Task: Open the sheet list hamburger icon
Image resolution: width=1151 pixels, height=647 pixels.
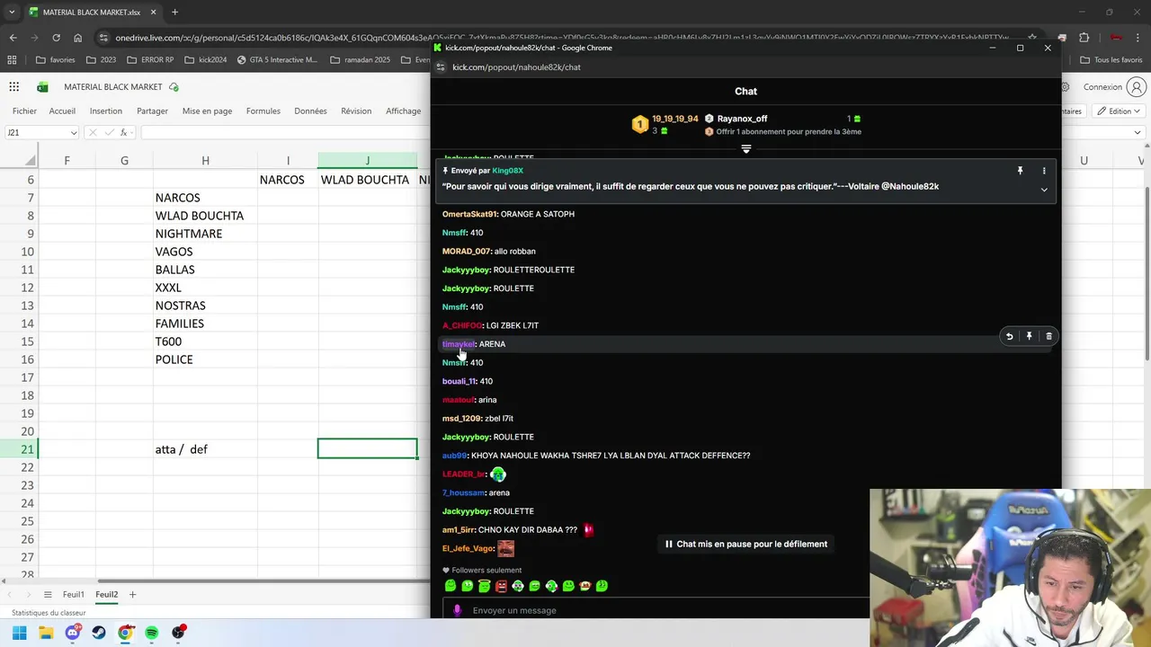Action: tap(48, 594)
